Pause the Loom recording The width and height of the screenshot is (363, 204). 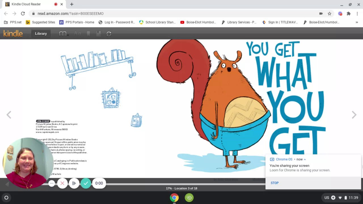(x=74, y=183)
